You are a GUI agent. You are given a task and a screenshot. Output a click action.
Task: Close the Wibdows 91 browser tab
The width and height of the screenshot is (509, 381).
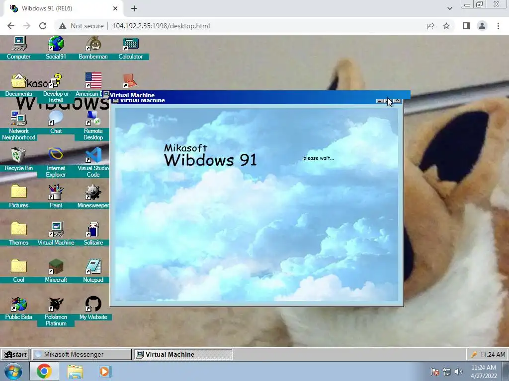pos(115,8)
